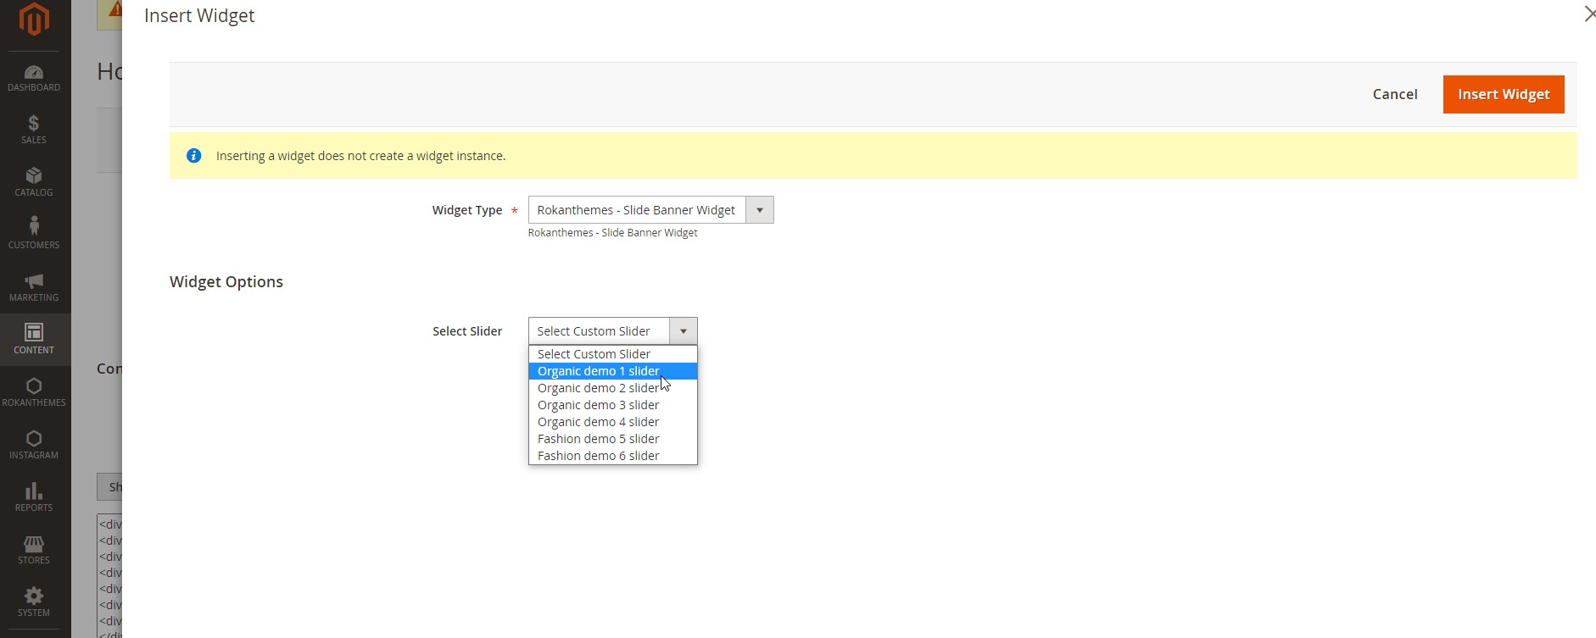Screen dimensions: 1596x638
Task: Select Organic demo 1 slider option
Action: 612,371
